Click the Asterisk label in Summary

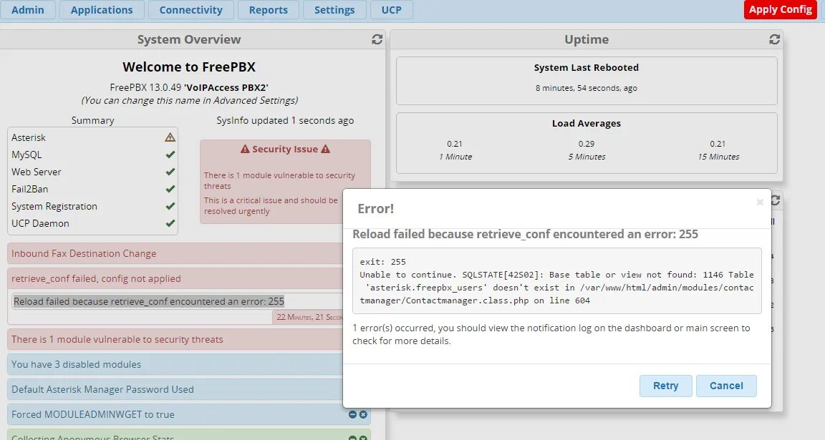click(29, 138)
